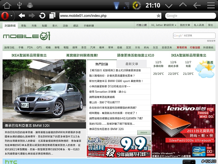Tap the blue Wi-Fi signal icon
Screen dimensions: 218x164
pyautogui.click(x=116, y=6)
